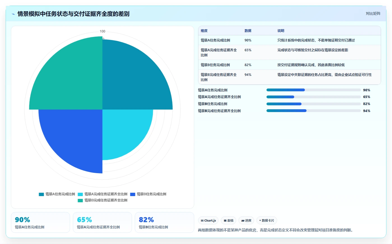
Task: Toggle 情景B任务完成比例 legend swatch
Action: click(x=133, y=194)
